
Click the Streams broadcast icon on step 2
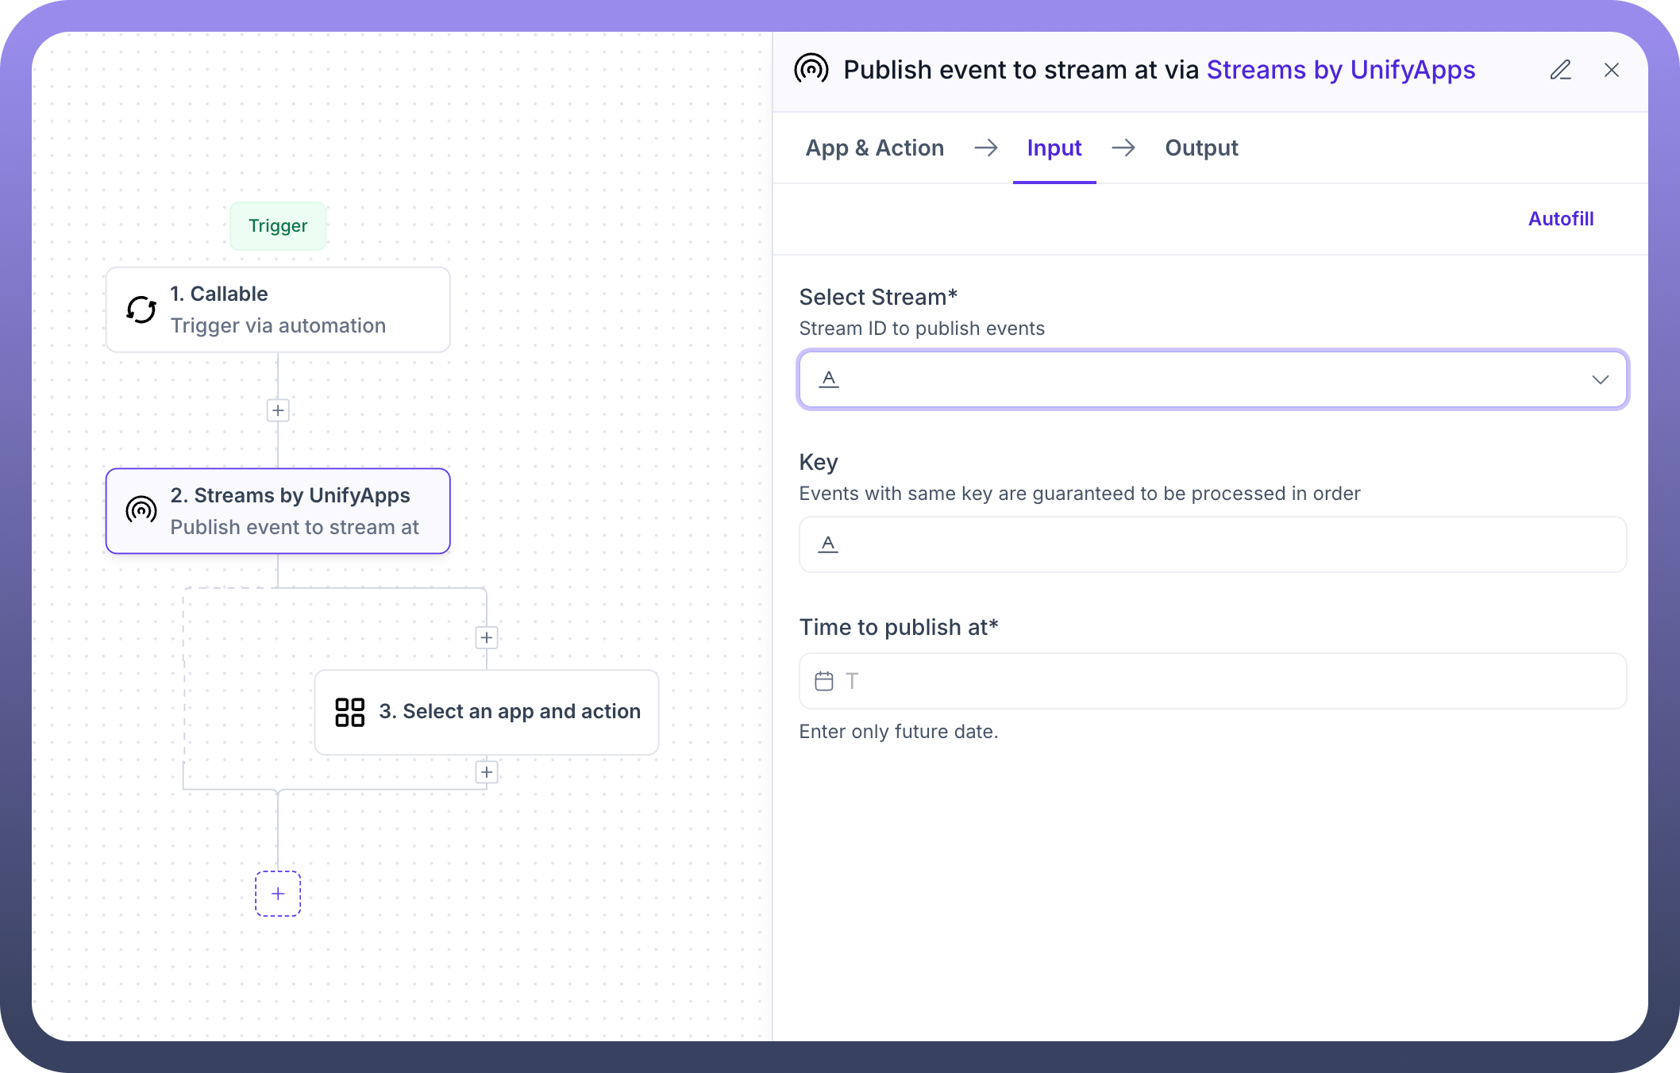pos(141,510)
